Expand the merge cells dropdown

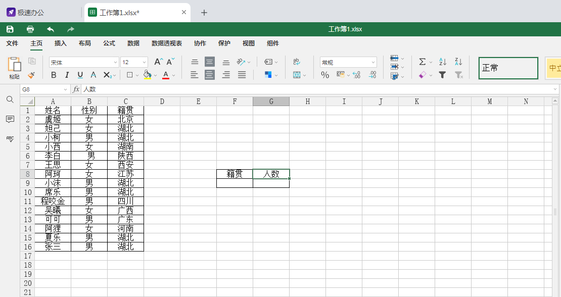tap(304, 75)
